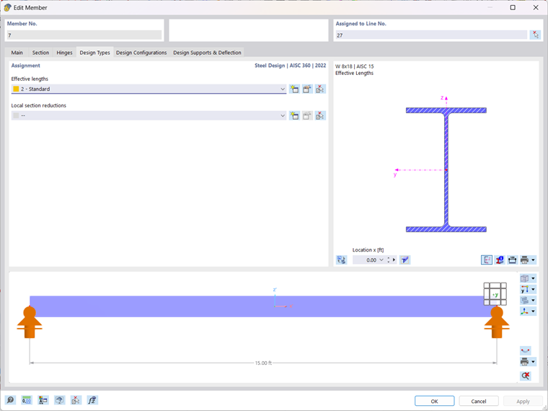Expand member view print dropdown arrow
The image size is (548, 411).
coord(533,362)
